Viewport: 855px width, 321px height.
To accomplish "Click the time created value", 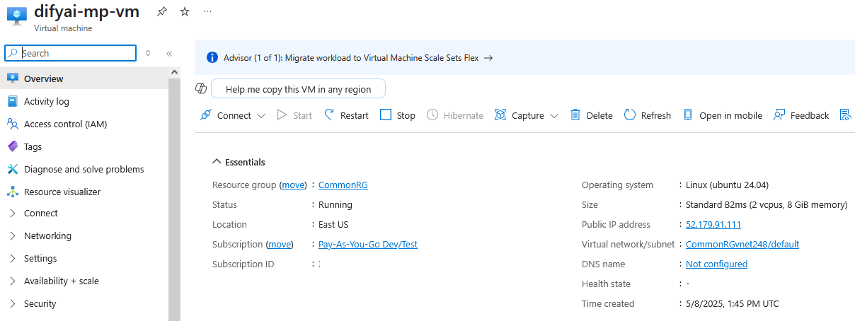I will 733,303.
